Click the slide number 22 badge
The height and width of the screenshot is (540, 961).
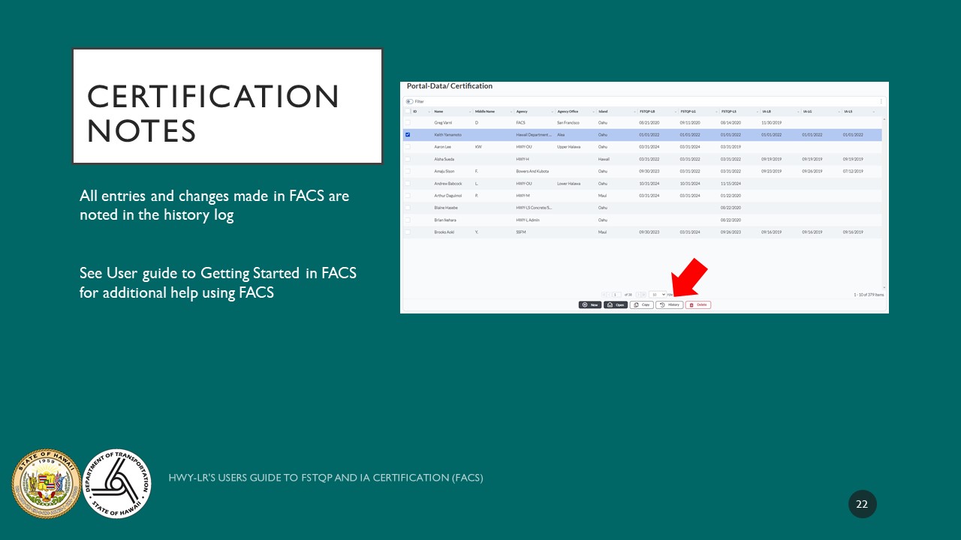coord(862,504)
